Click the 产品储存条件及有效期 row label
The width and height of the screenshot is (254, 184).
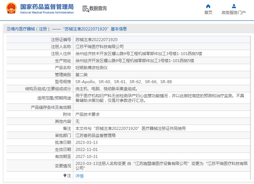pos(51,107)
